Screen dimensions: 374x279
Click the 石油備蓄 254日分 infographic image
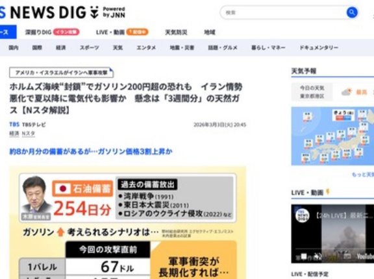point(128,223)
